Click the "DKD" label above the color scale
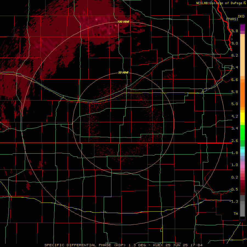247x247 pixels. point(241,16)
